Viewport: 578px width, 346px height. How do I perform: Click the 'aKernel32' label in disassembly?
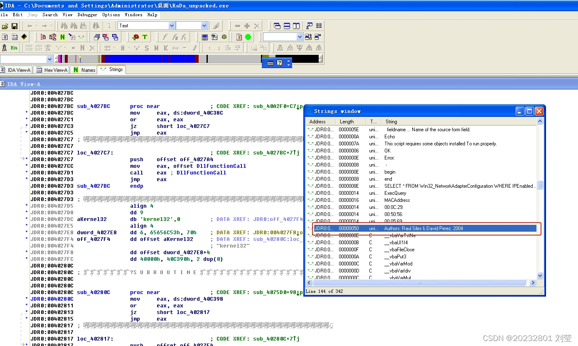(92, 219)
